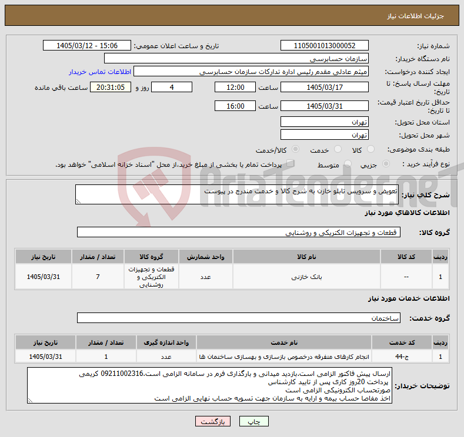Screen dimensions: 464x437
Task: Click the requester field میثم عادلی مقدم
Action: pos(251,72)
